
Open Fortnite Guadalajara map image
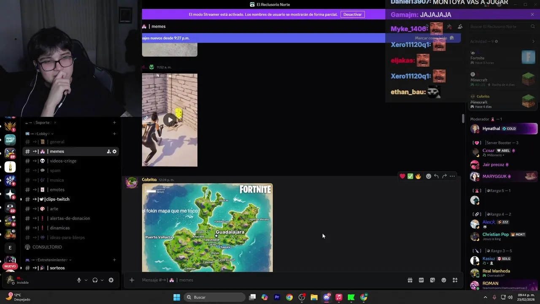coord(207,228)
